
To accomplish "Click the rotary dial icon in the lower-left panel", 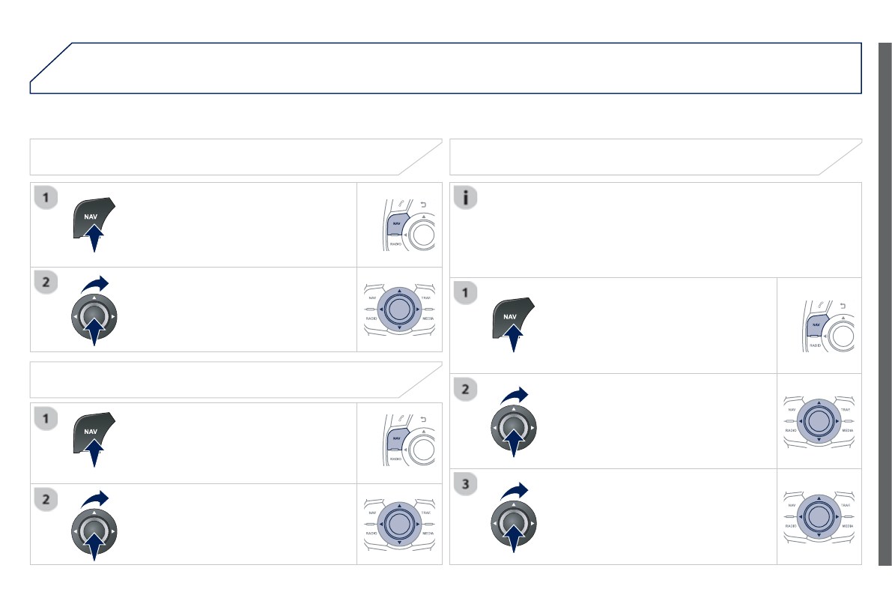I will click(94, 531).
